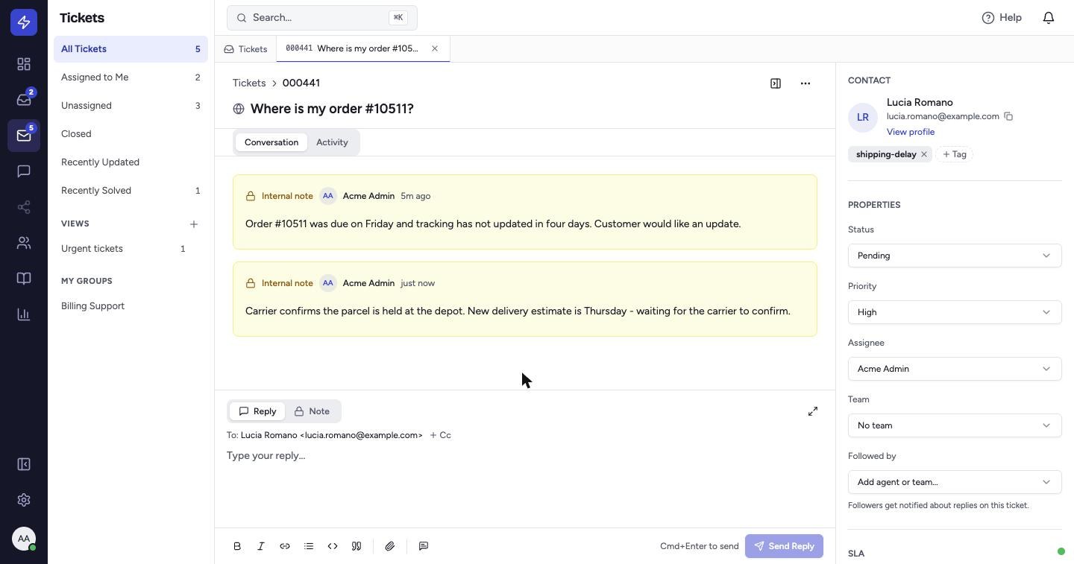Toggle italic formatting in reply editor

click(261, 546)
